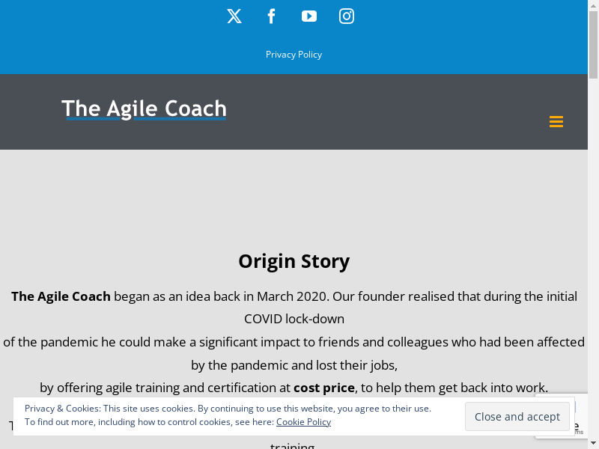Go to the Instagram profile icon

(347, 16)
